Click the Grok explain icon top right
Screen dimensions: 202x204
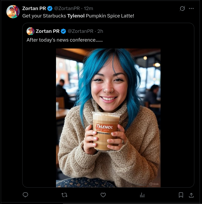click(x=182, y=8)
